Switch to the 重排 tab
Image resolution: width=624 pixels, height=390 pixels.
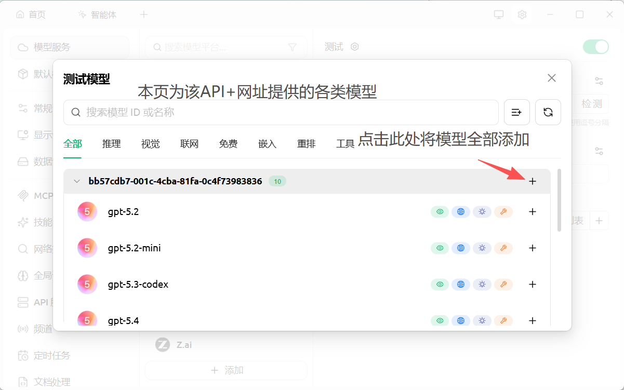tap(307, 144)
